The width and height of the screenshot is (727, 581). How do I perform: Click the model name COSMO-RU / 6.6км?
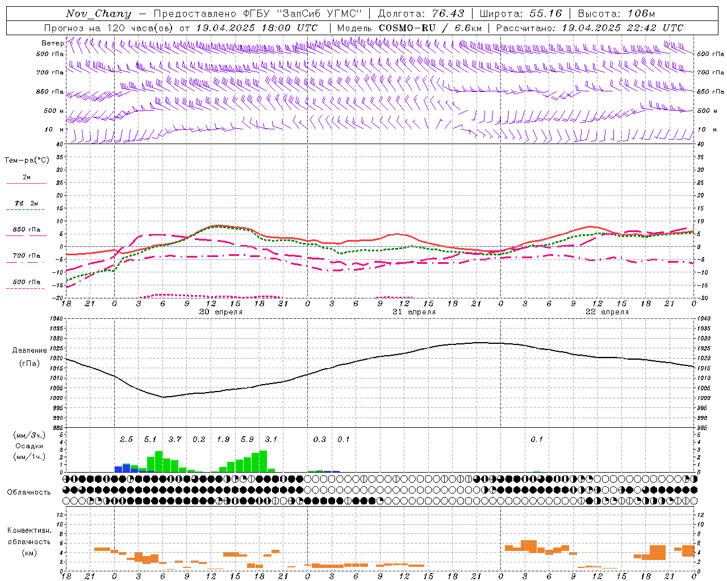click(431, 28)
